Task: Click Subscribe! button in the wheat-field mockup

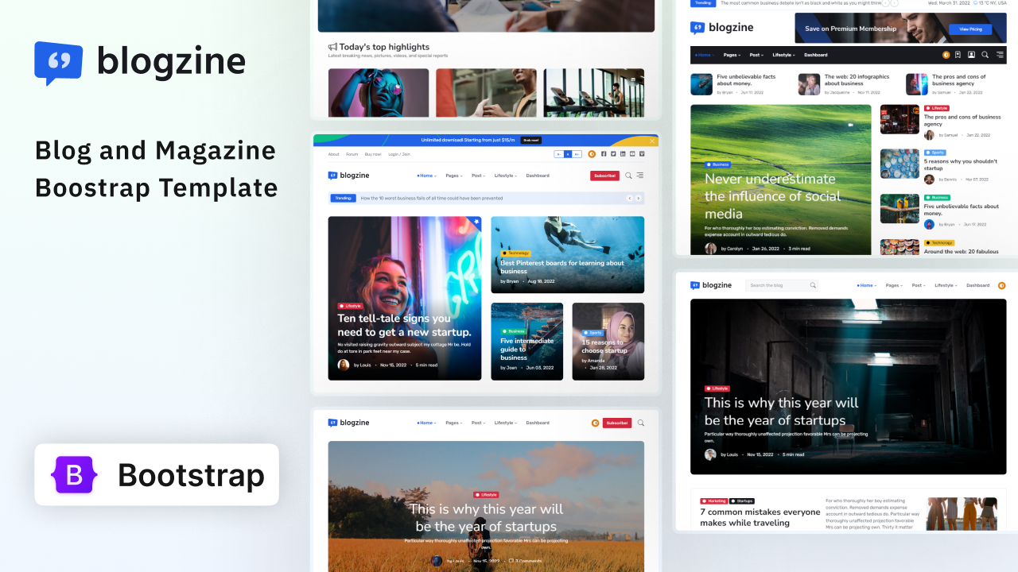Action: [x=617, y=423]
